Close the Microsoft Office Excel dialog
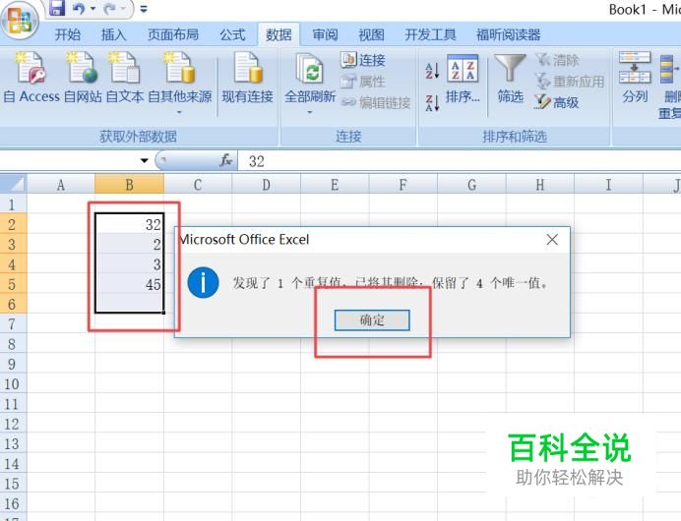 point(552,240)
